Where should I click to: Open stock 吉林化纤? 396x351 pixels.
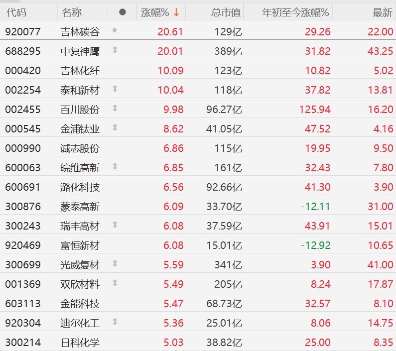click(x=80, y=71)
